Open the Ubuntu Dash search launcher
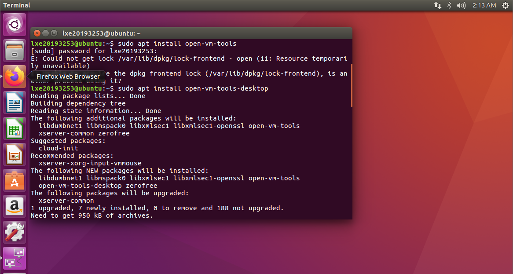Screen dimensions: 513x274 point(15,25)
